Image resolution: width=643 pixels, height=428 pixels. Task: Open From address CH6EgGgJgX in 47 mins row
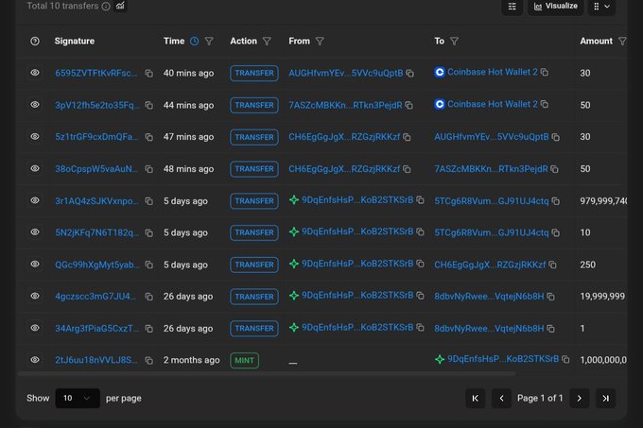point(344,137)
